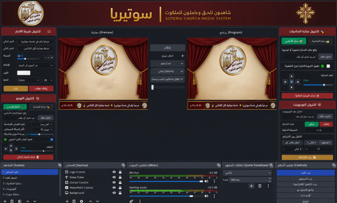Click current ticker text input field
This screenshot has width=337, height=203.
click(x=35, y=41)
